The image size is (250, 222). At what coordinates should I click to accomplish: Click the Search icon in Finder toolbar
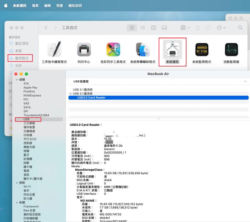240,28
